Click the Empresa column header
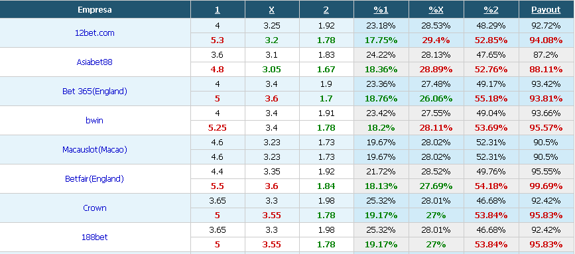 pyautogui.click(x=95, y=10)
